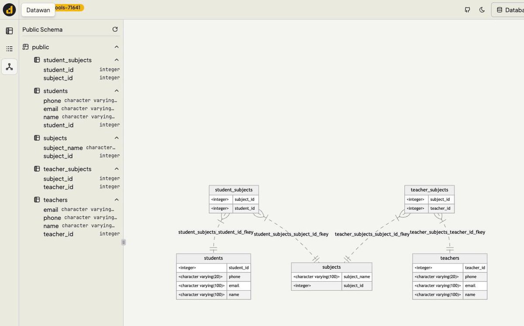Image resolution: width=524 pixels, height=326 pixels.
Task: Open the table view sidebar icon
Action: [x=9, y=31]
